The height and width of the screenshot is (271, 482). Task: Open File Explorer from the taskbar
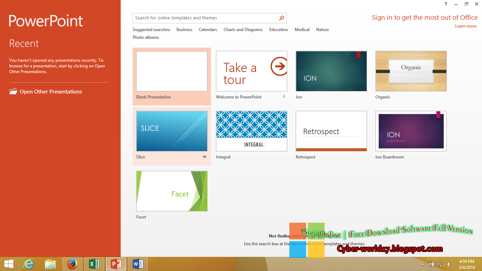(50, 264)
